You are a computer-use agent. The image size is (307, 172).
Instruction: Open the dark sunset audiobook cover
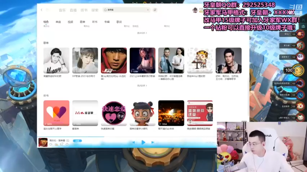pyautogui.click(x=171, y=113)
